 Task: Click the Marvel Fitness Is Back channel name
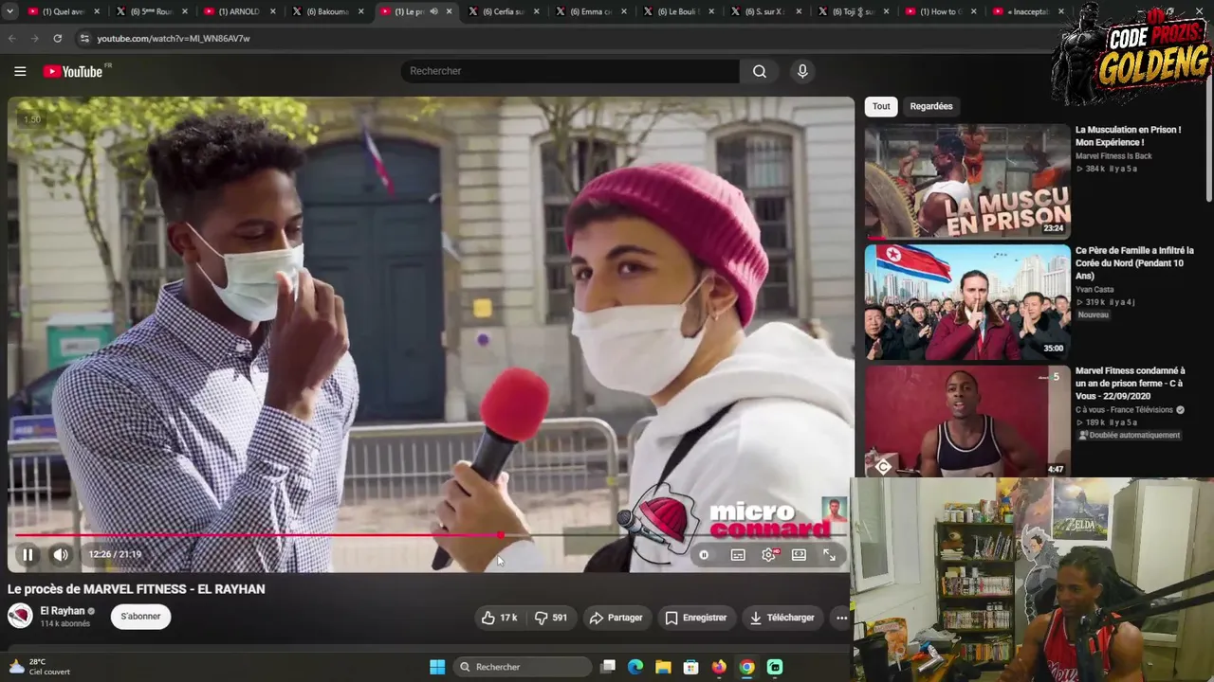(x=1113, y=156)
